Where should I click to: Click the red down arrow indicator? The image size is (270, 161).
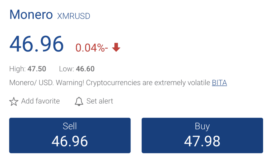coord(116,47)
